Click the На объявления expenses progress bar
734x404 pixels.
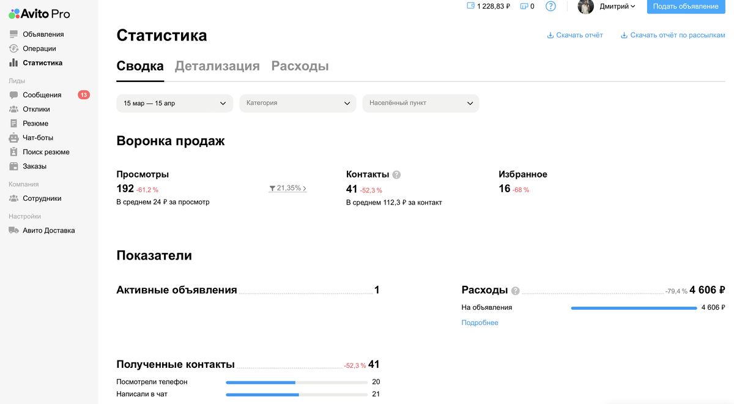[634, 307]
